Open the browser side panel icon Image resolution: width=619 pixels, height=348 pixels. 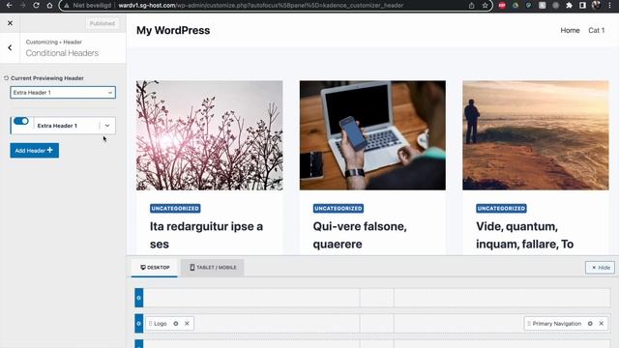pos(582,5)
